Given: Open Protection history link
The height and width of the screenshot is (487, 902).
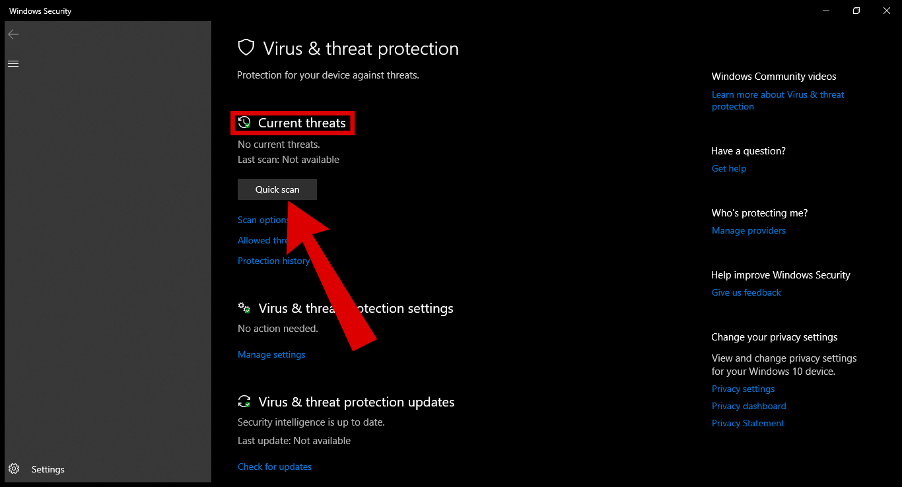Looking at the screenshot, I should pyautogui.click(x=273, y=261).
